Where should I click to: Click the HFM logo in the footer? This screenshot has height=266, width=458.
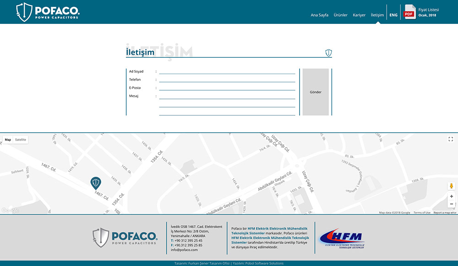tap(342, 239)
